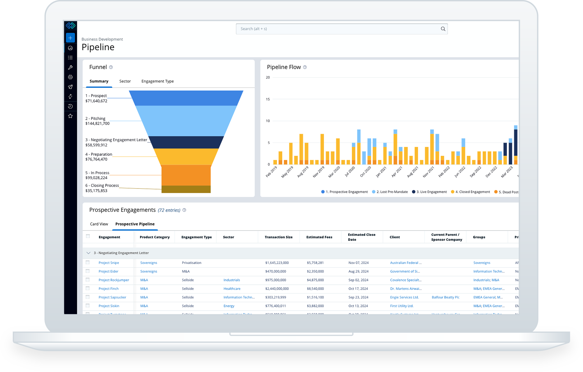This screenshot has height=372, width=583.
Task: Open the history clock icon
Action: [x=70, y=106]
